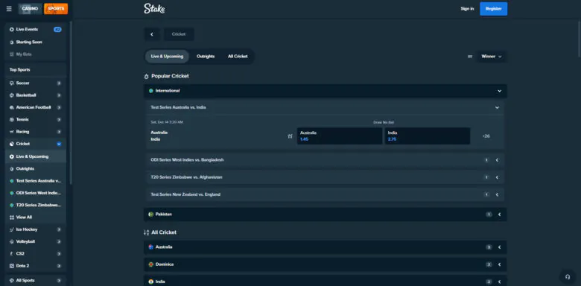Click the American Football icon
The width and height of the screenshot is (581, 286).
point(11,107)
